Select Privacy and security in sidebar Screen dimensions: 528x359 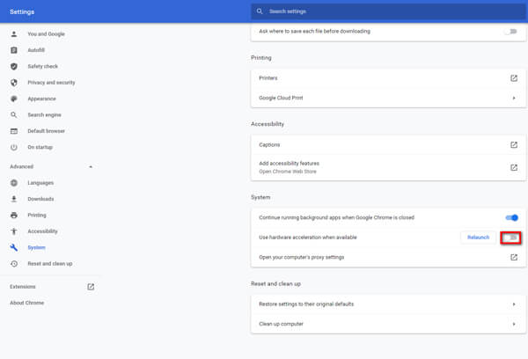pos(50,83)
